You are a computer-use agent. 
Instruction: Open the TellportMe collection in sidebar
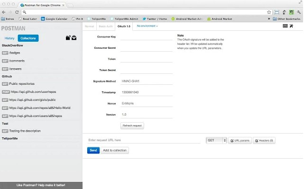point(9,138)
